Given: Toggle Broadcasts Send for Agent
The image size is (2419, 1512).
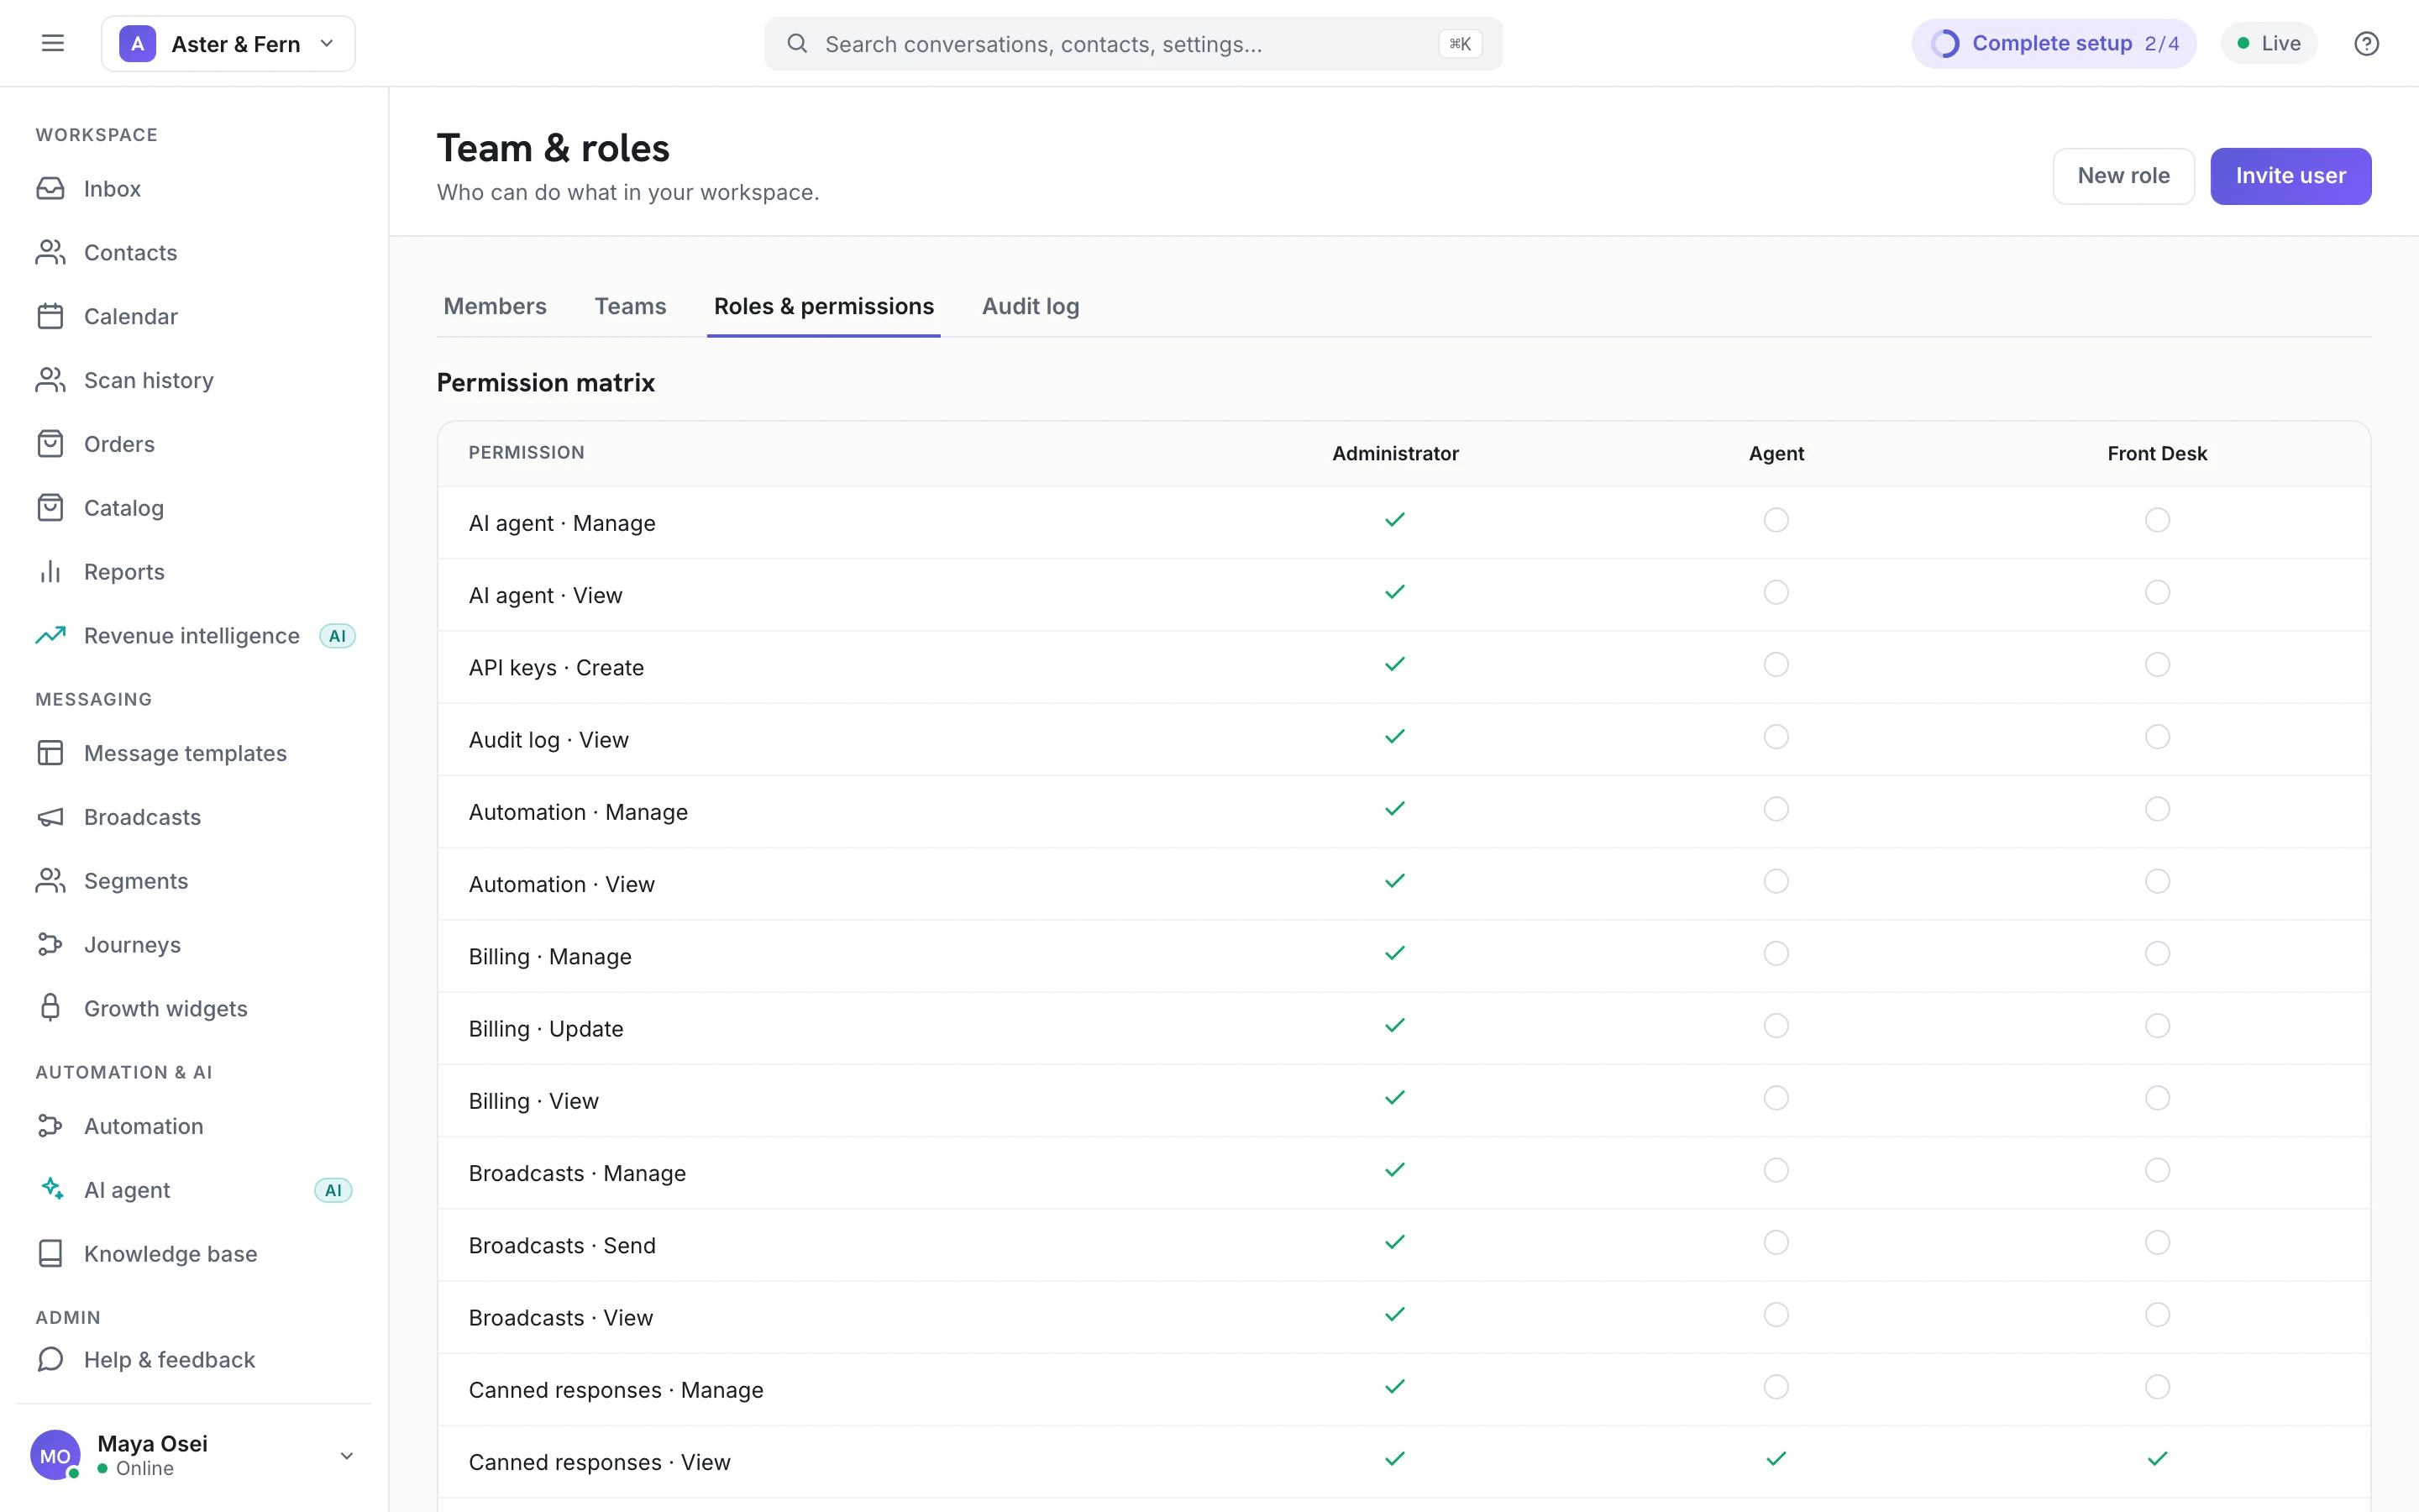Looking at the screenshot, I should tap(1776, 1243).
